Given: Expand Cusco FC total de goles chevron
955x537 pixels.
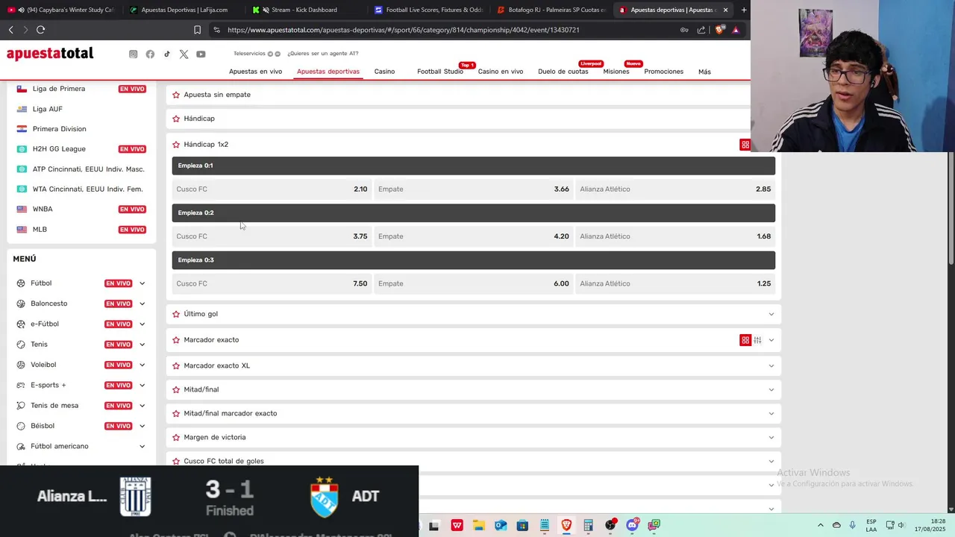Looking at the screenshot, I should pos(771,461).
